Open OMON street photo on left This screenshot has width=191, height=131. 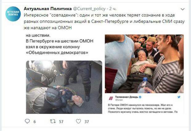pyautogui.click(x=64, y=87)
